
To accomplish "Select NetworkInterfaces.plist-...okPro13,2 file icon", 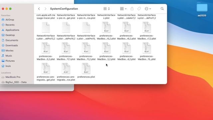I will tap(46, 27).
